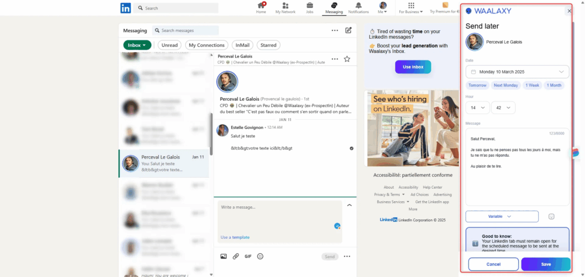Star the Perceval Le Galois conversation
This screenshot has width=585, height=277.
tap(347, 59)
